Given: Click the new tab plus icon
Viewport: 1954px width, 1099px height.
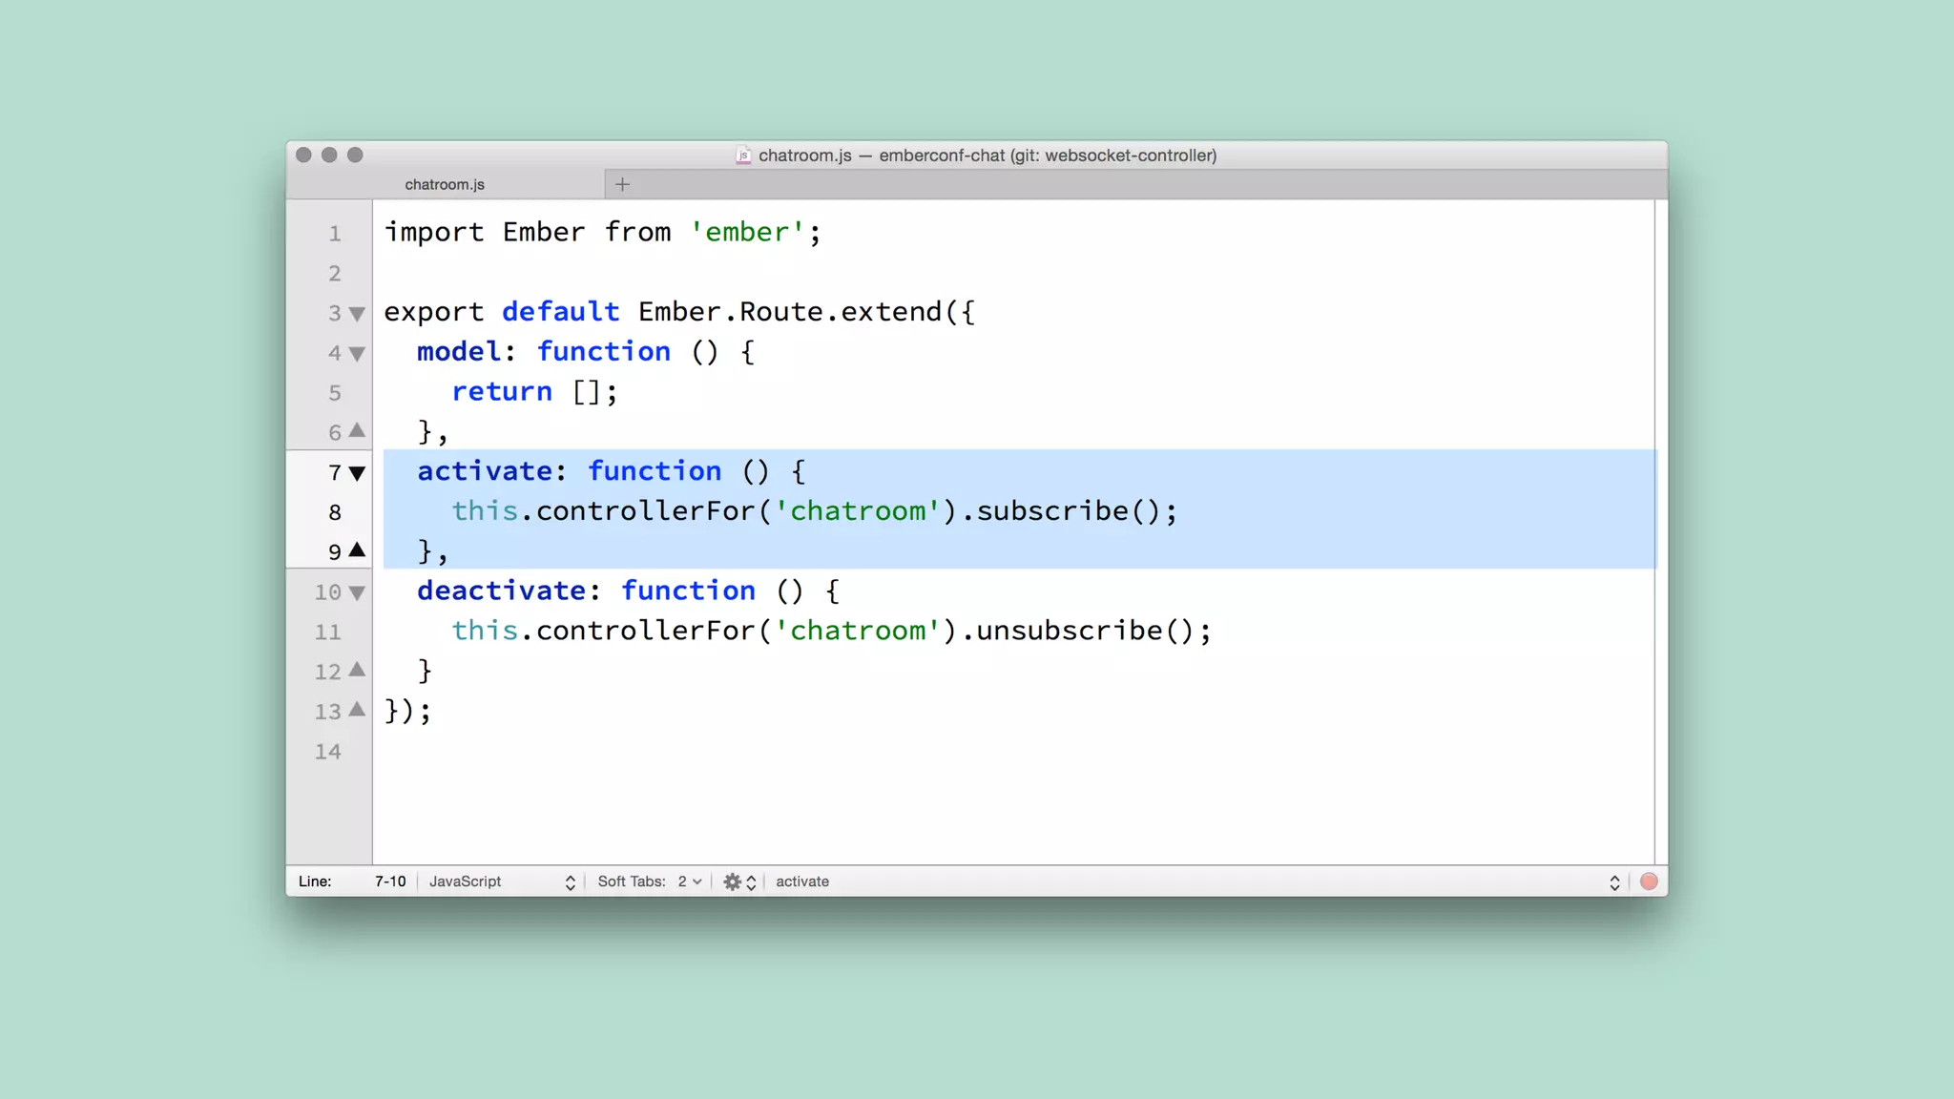Looking at the screenshot, I should point(622,184).
